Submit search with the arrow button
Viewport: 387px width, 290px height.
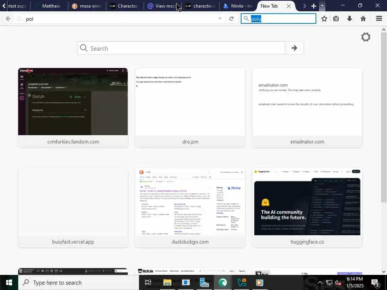click(294, 48)
